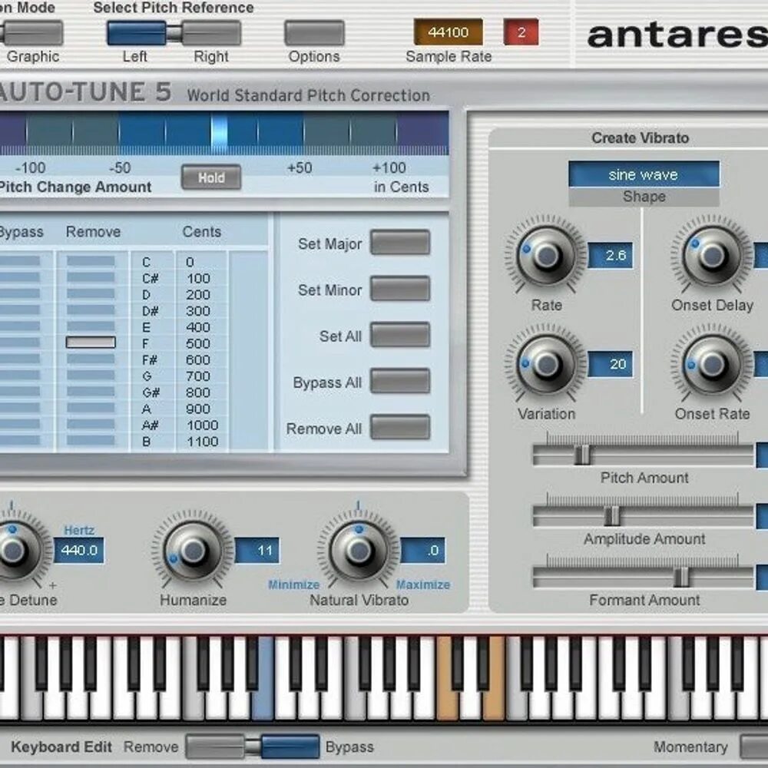Click the Rate value field 2.6

click(x=610, y=255)
